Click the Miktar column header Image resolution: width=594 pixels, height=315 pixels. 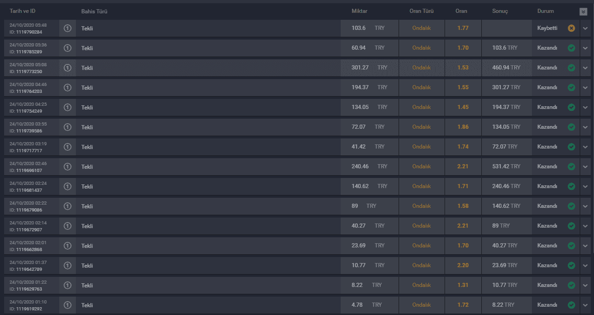coord(360,11)
